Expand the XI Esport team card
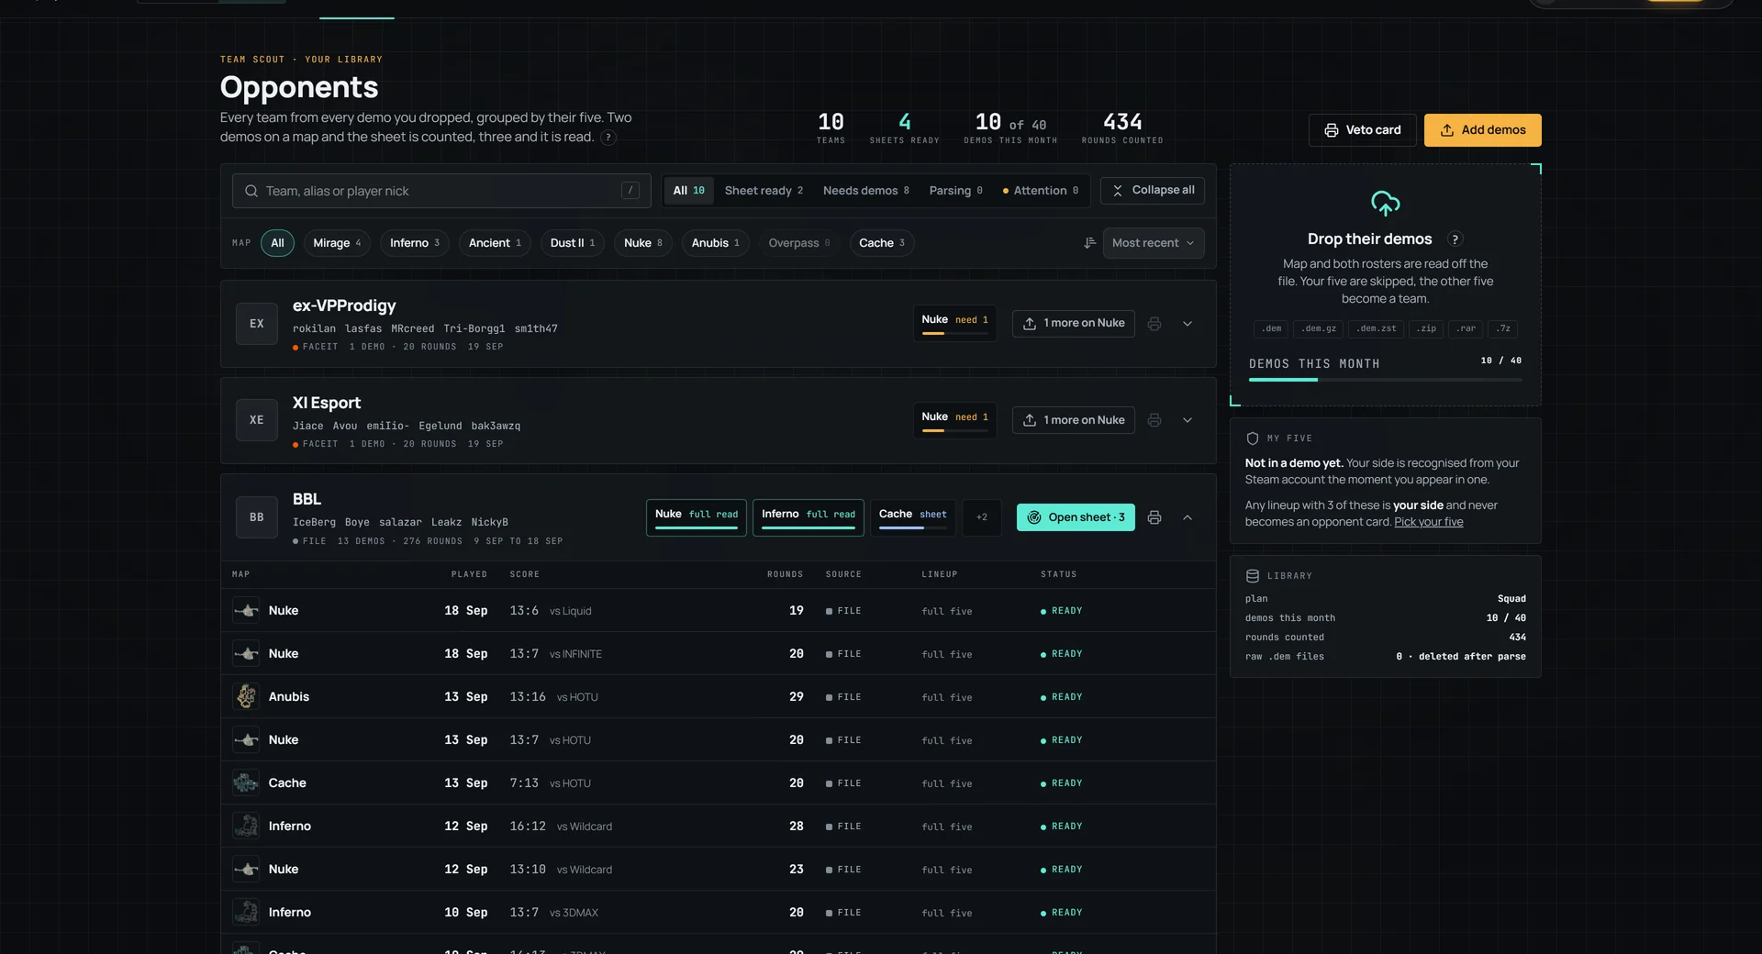1762x954 pixels. click(x=1188, y=420)
